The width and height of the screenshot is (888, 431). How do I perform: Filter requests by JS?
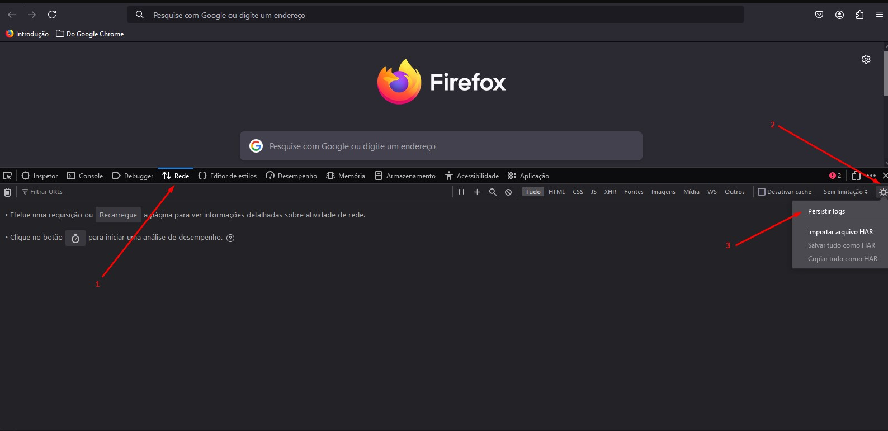[594, 192]
